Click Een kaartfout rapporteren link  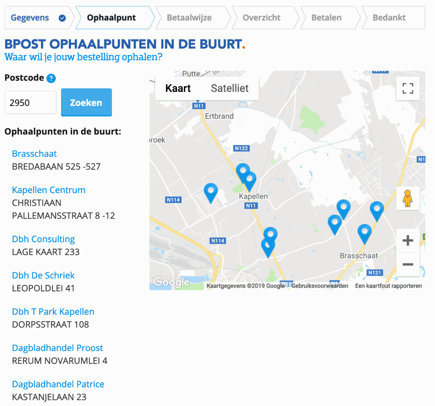tap(388, 286)
